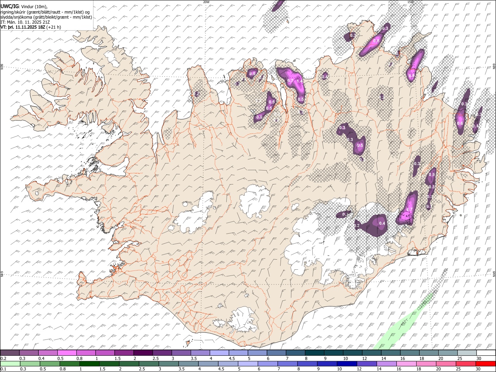Click the 'UWC/IG: Vindur (10m)' title text
This screenshot has height=372, width=496.
click(x=24, y=6)
